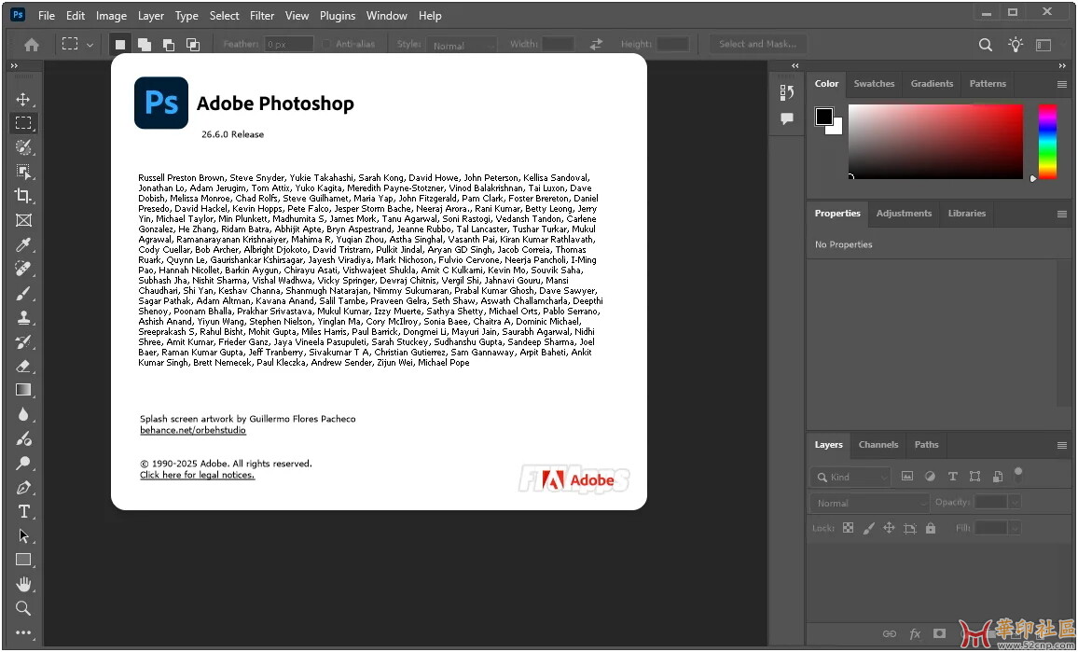
Task: Filter for adjustment layers
Action: point(930,476)
